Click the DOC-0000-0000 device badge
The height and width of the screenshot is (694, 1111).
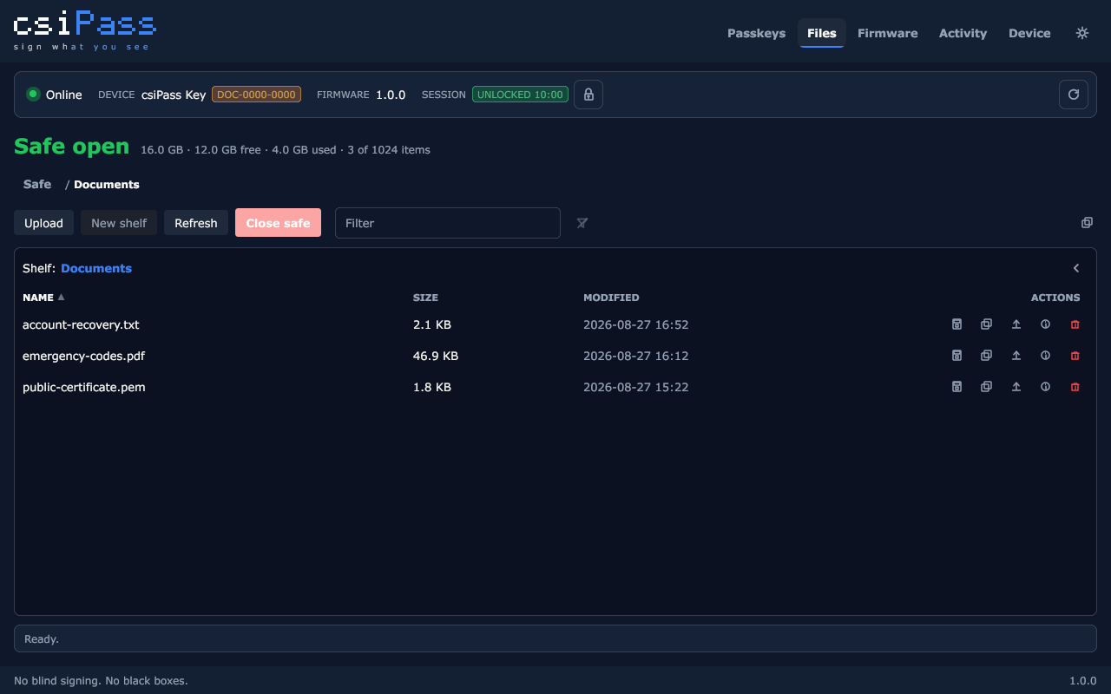256,95
